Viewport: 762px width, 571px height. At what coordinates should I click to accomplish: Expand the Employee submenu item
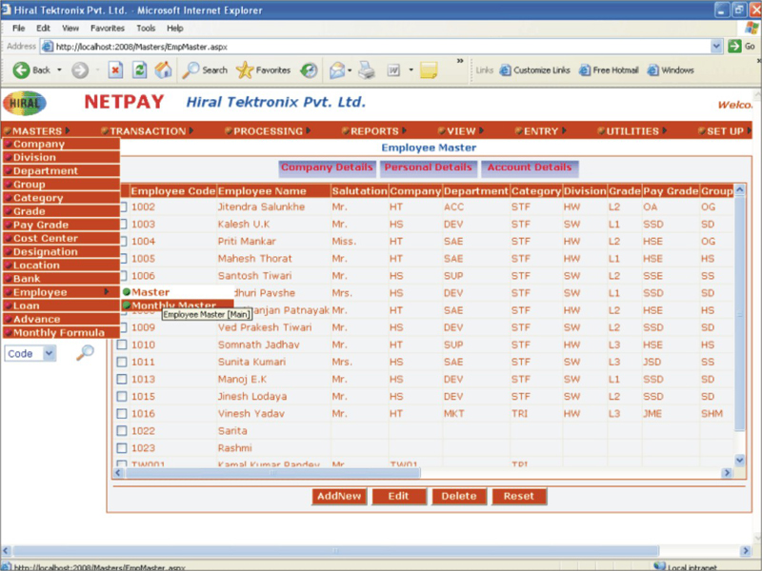coord(61,292)
